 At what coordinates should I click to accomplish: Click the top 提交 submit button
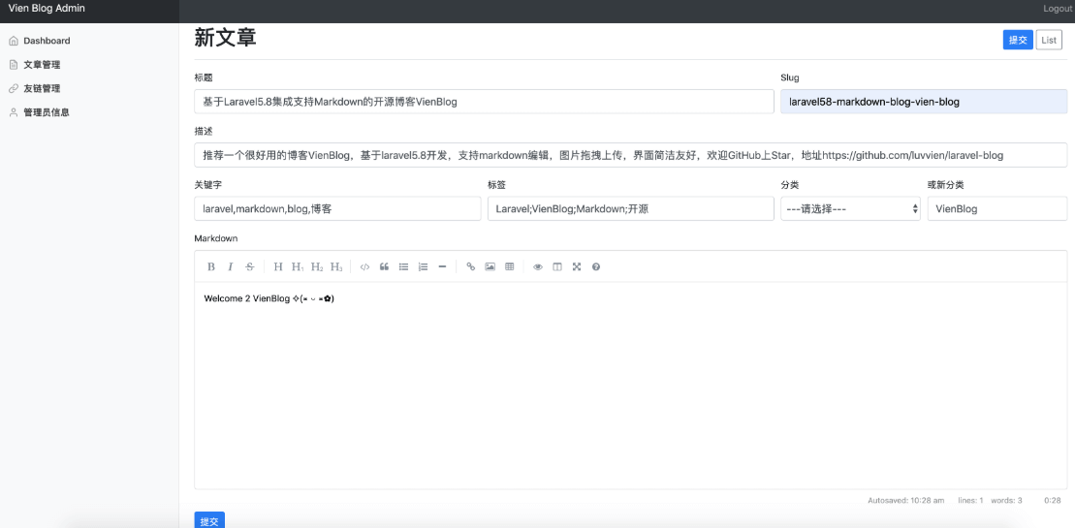(x=1018, y=40)
